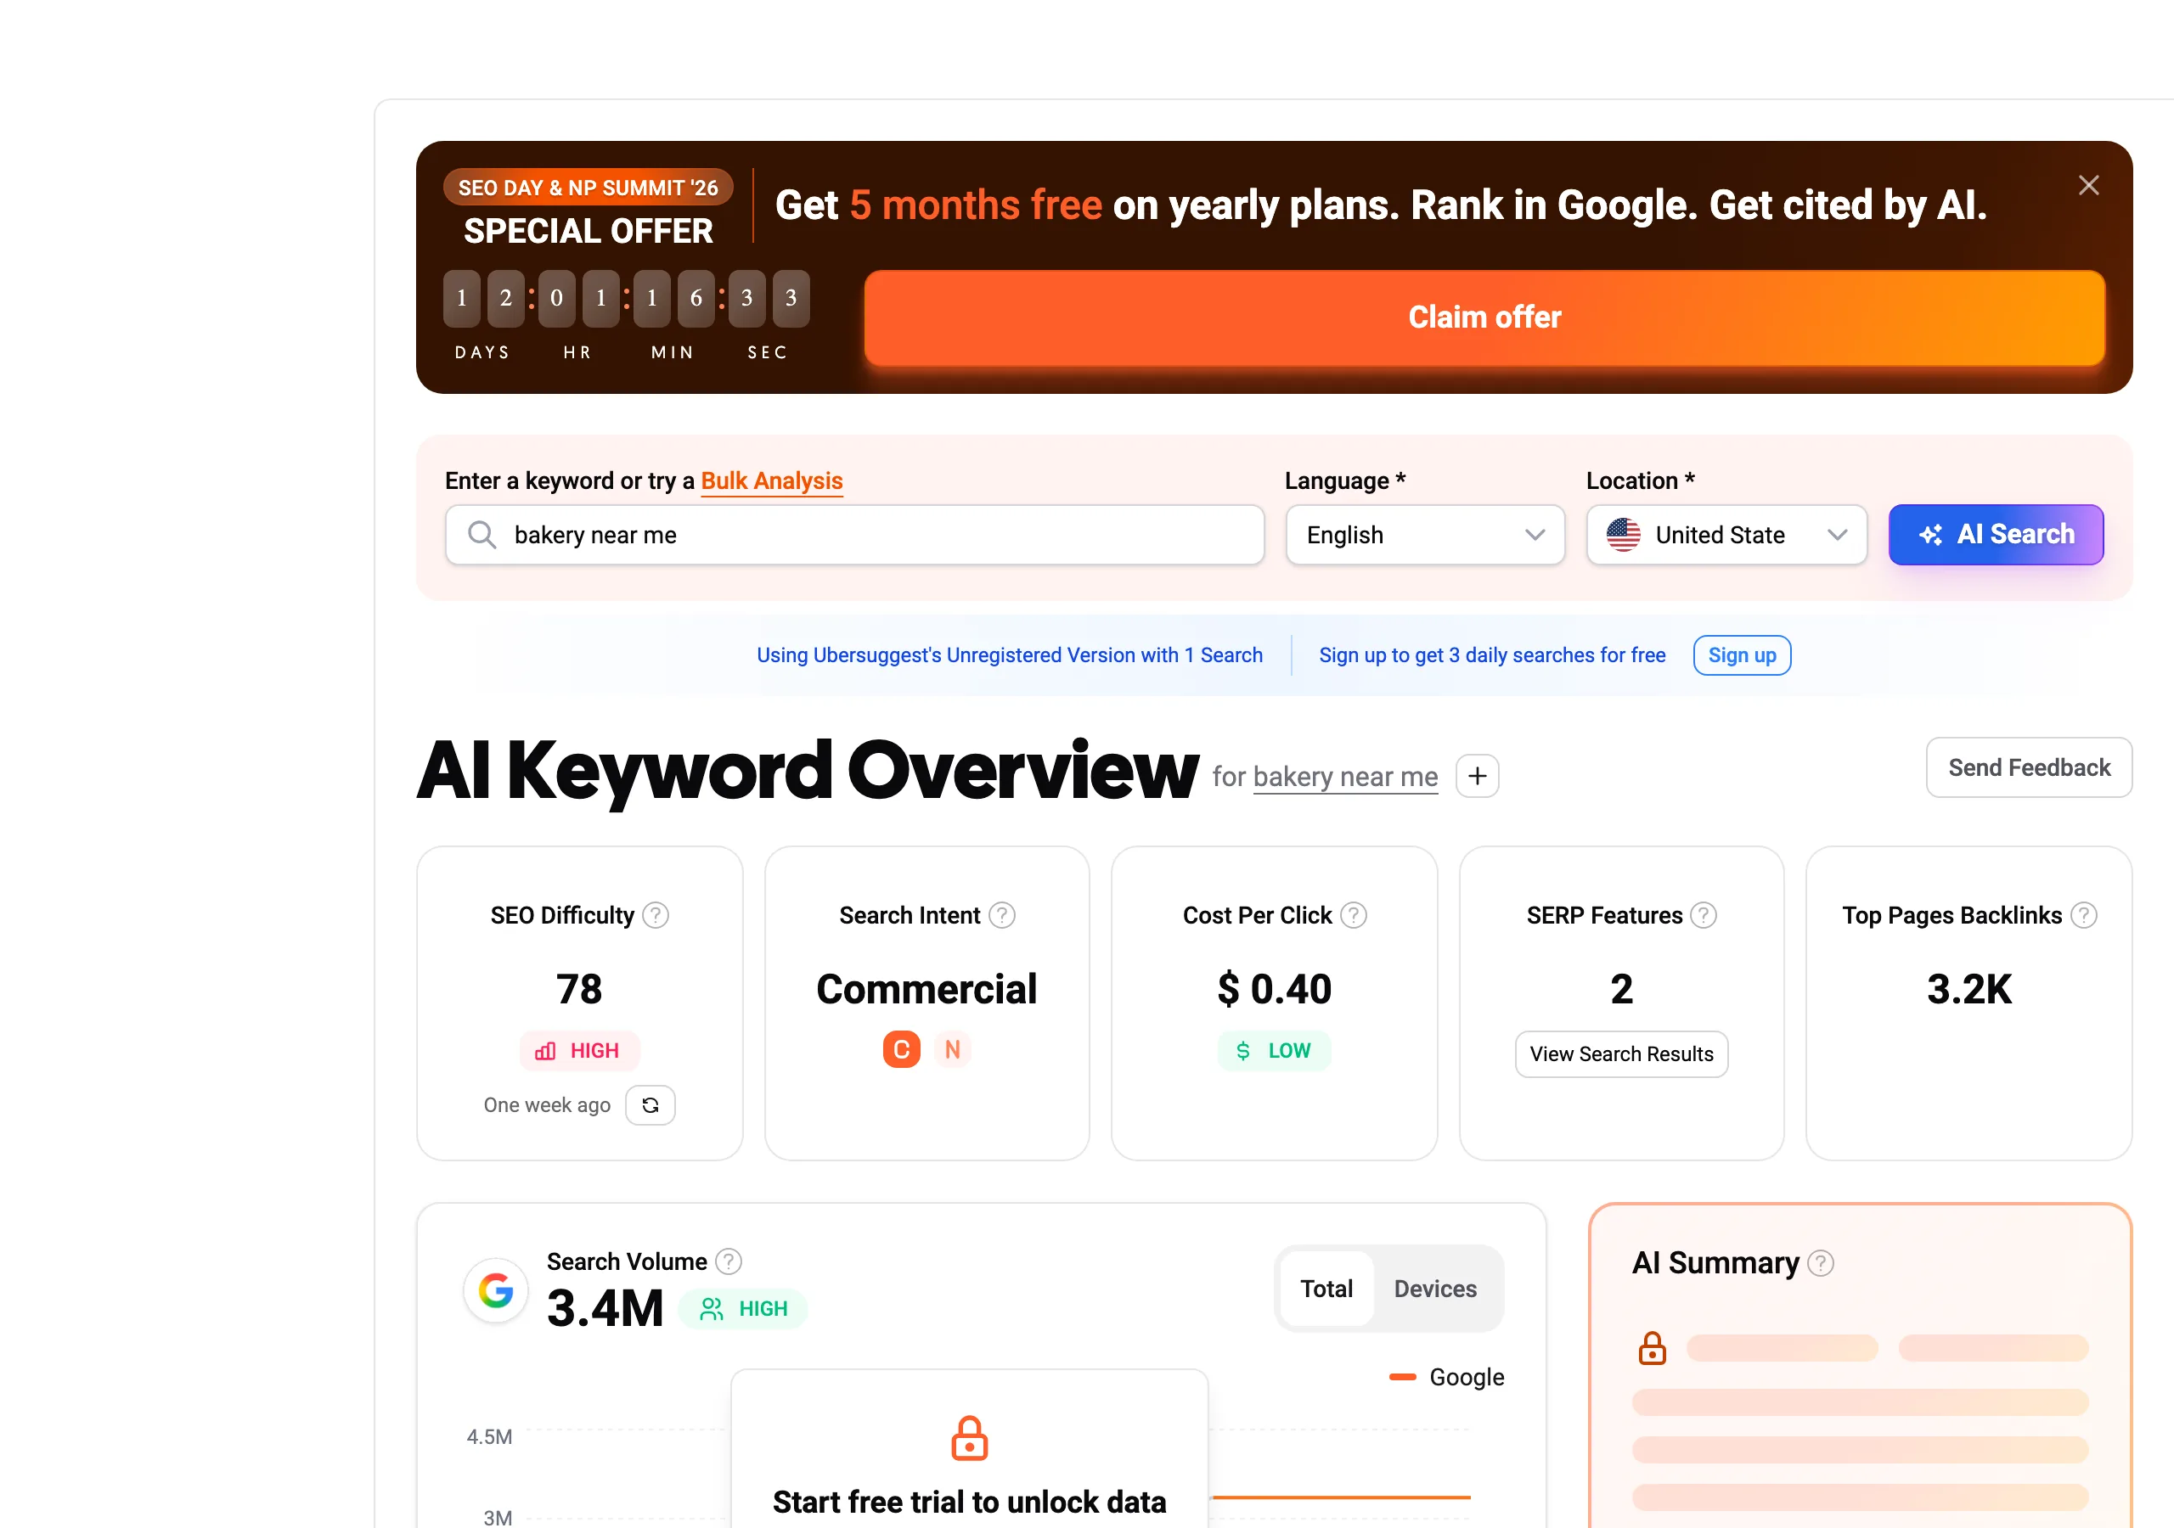Open the Cost Per Click help icon
The image size is (2174, 1528).
[x=1353, y=915]
